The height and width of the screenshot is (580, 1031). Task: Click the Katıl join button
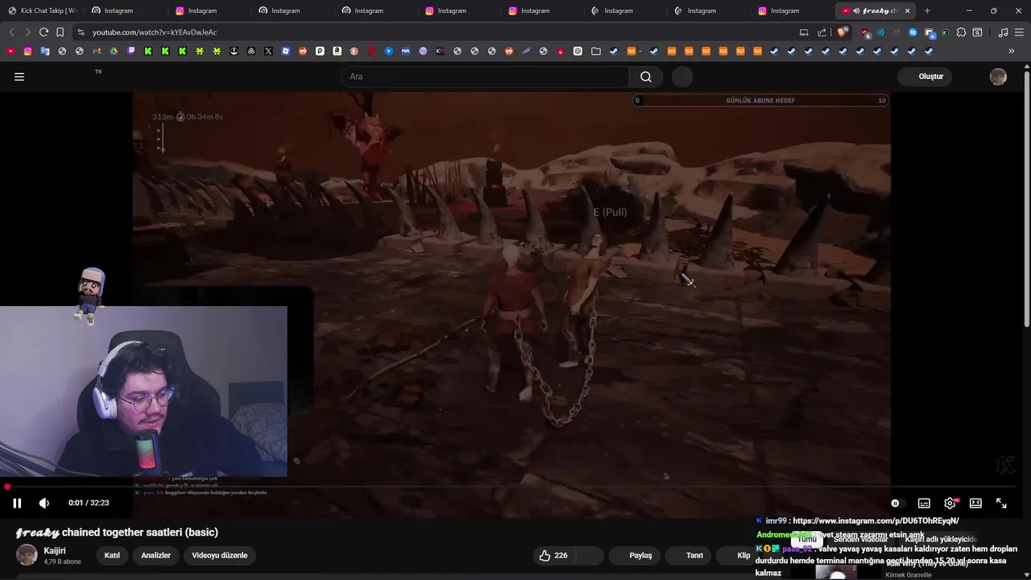tap(112, 555)
